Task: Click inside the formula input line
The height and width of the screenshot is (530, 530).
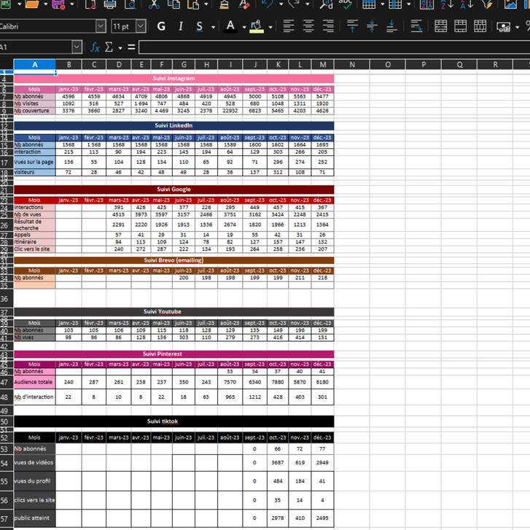Action: click(328, 47)
